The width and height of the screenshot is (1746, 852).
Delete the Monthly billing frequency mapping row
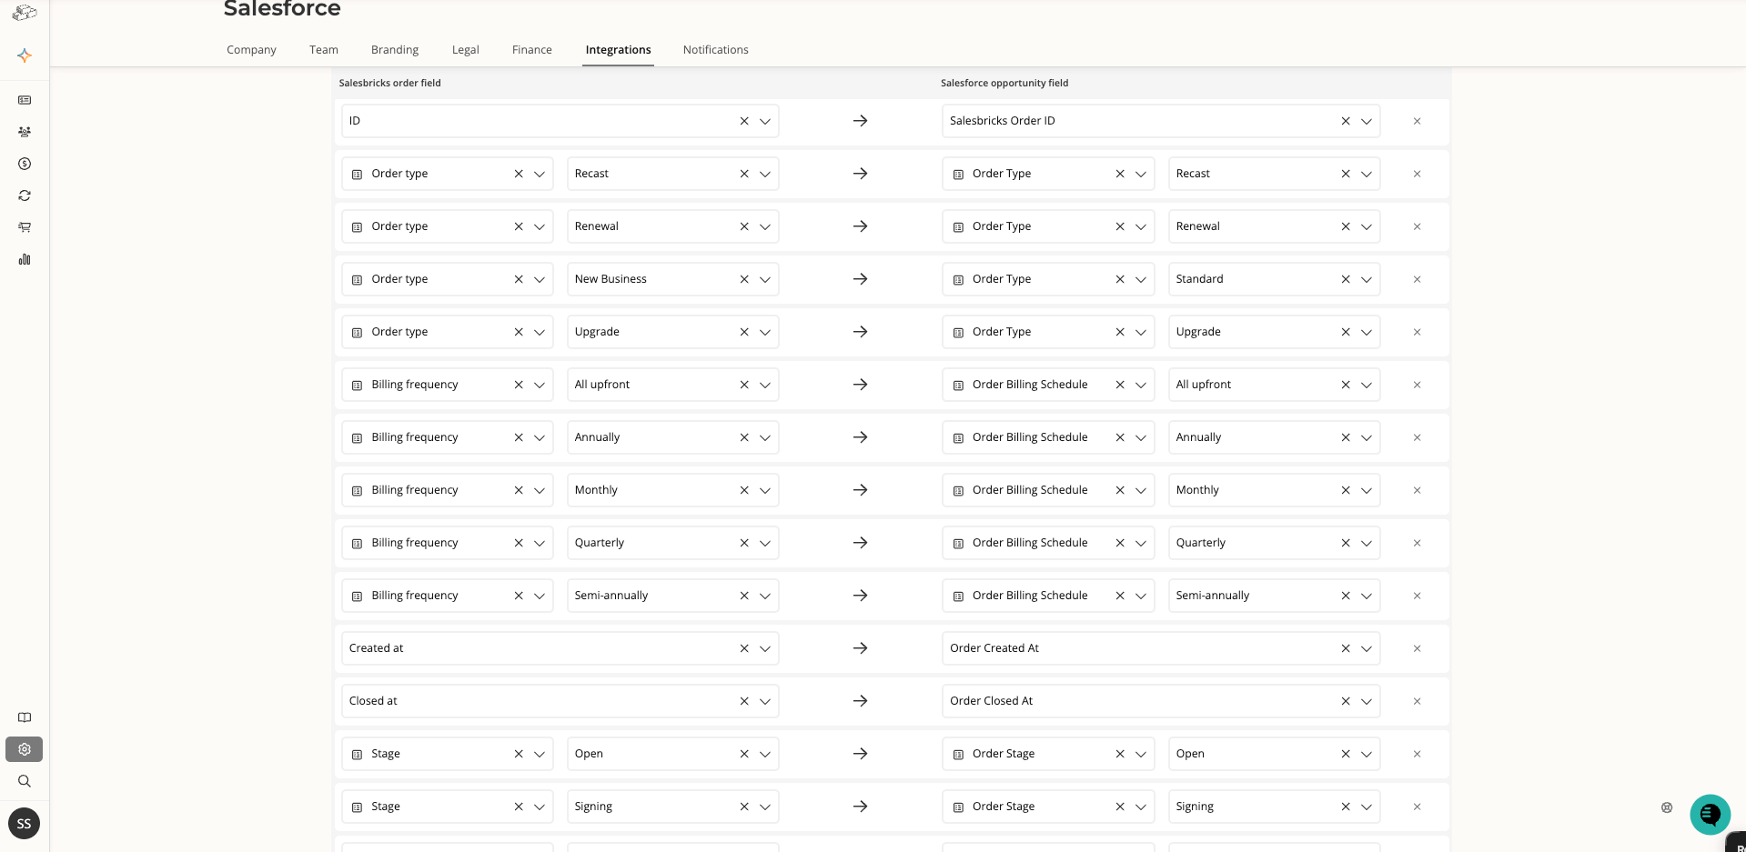[x=1417, y=490]
